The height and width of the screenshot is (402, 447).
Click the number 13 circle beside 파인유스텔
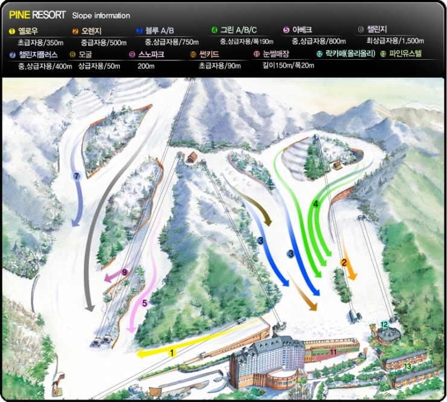point(383,54)
